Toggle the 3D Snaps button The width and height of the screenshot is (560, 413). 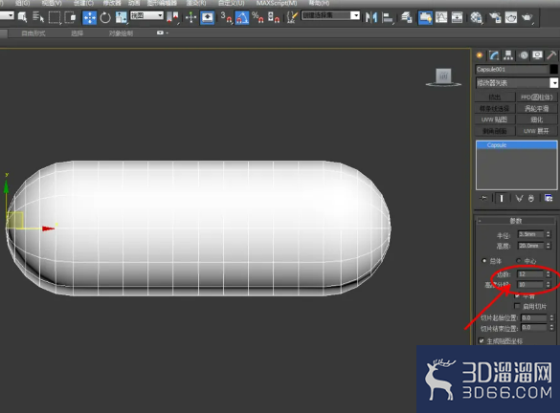(226, 17)
